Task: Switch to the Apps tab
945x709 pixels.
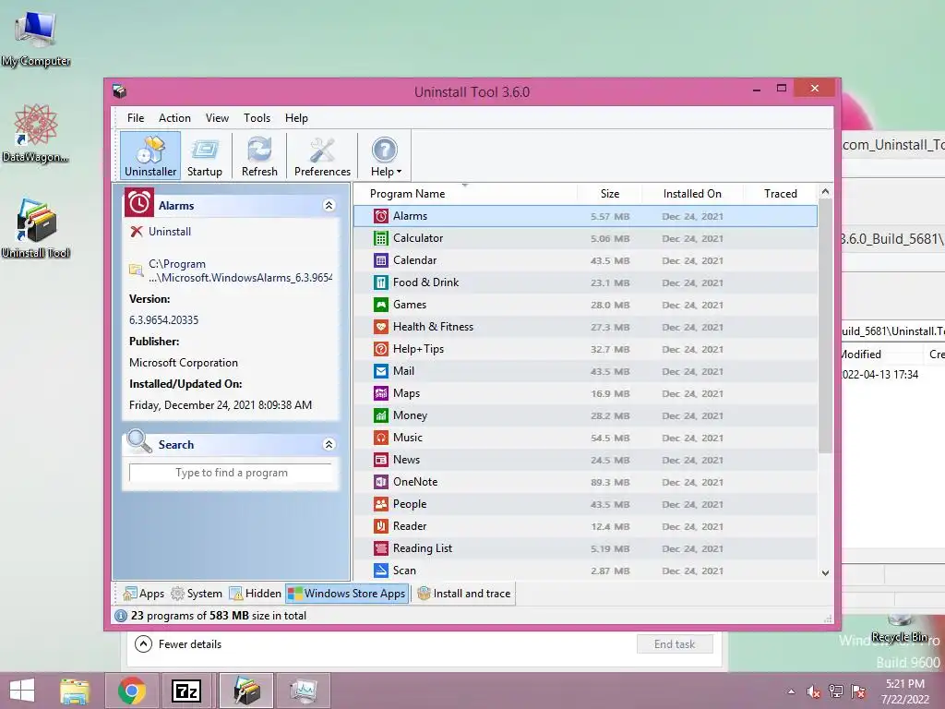Action: (x=143, y=594)
